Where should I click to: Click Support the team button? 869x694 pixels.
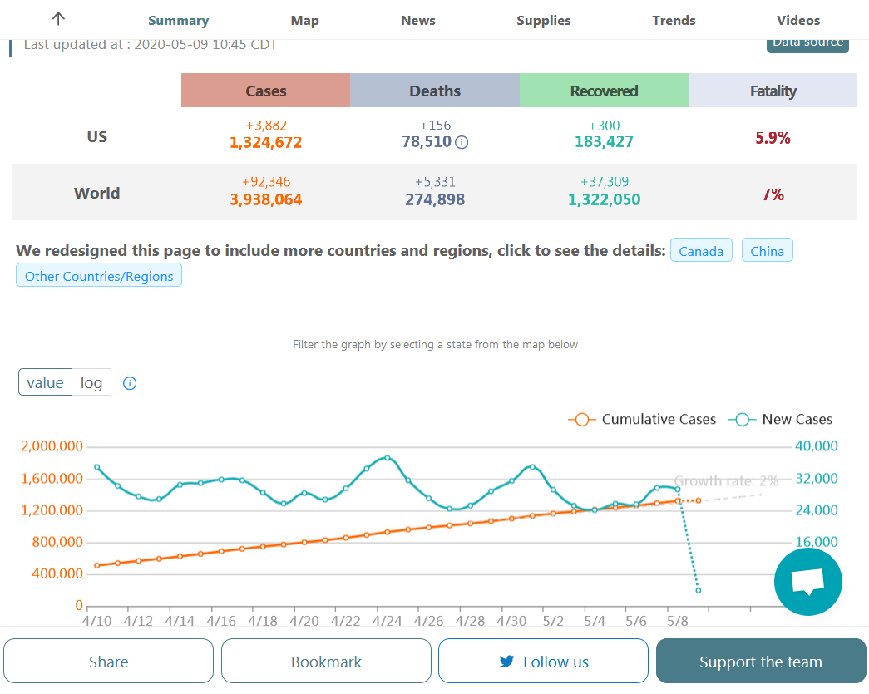click(760, 661)
